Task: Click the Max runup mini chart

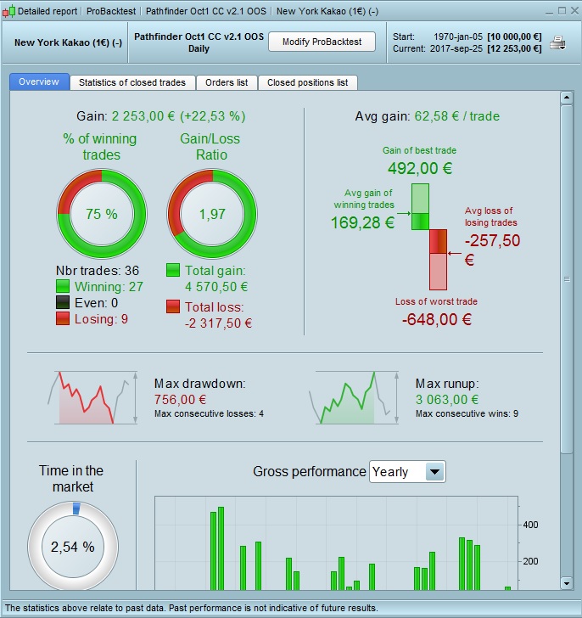Action: pos(354,397)
